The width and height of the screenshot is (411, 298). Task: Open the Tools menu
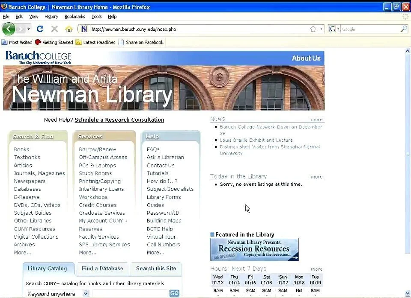(x=97, y=17)
